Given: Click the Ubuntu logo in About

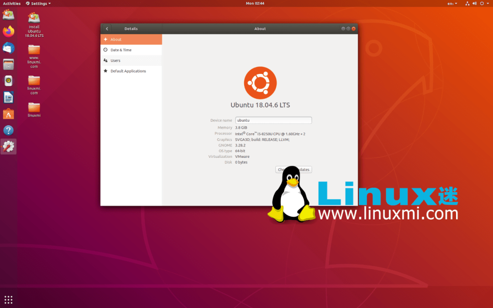Looking at the screenshot, I should click(260, 83).
